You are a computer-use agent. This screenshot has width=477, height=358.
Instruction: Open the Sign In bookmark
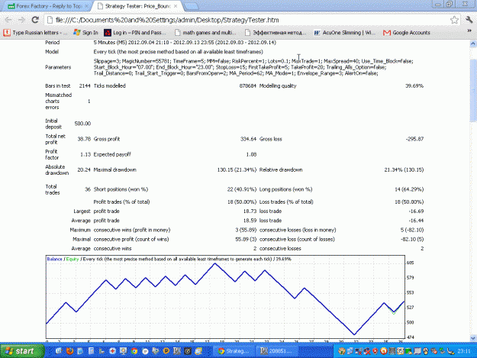85,33
